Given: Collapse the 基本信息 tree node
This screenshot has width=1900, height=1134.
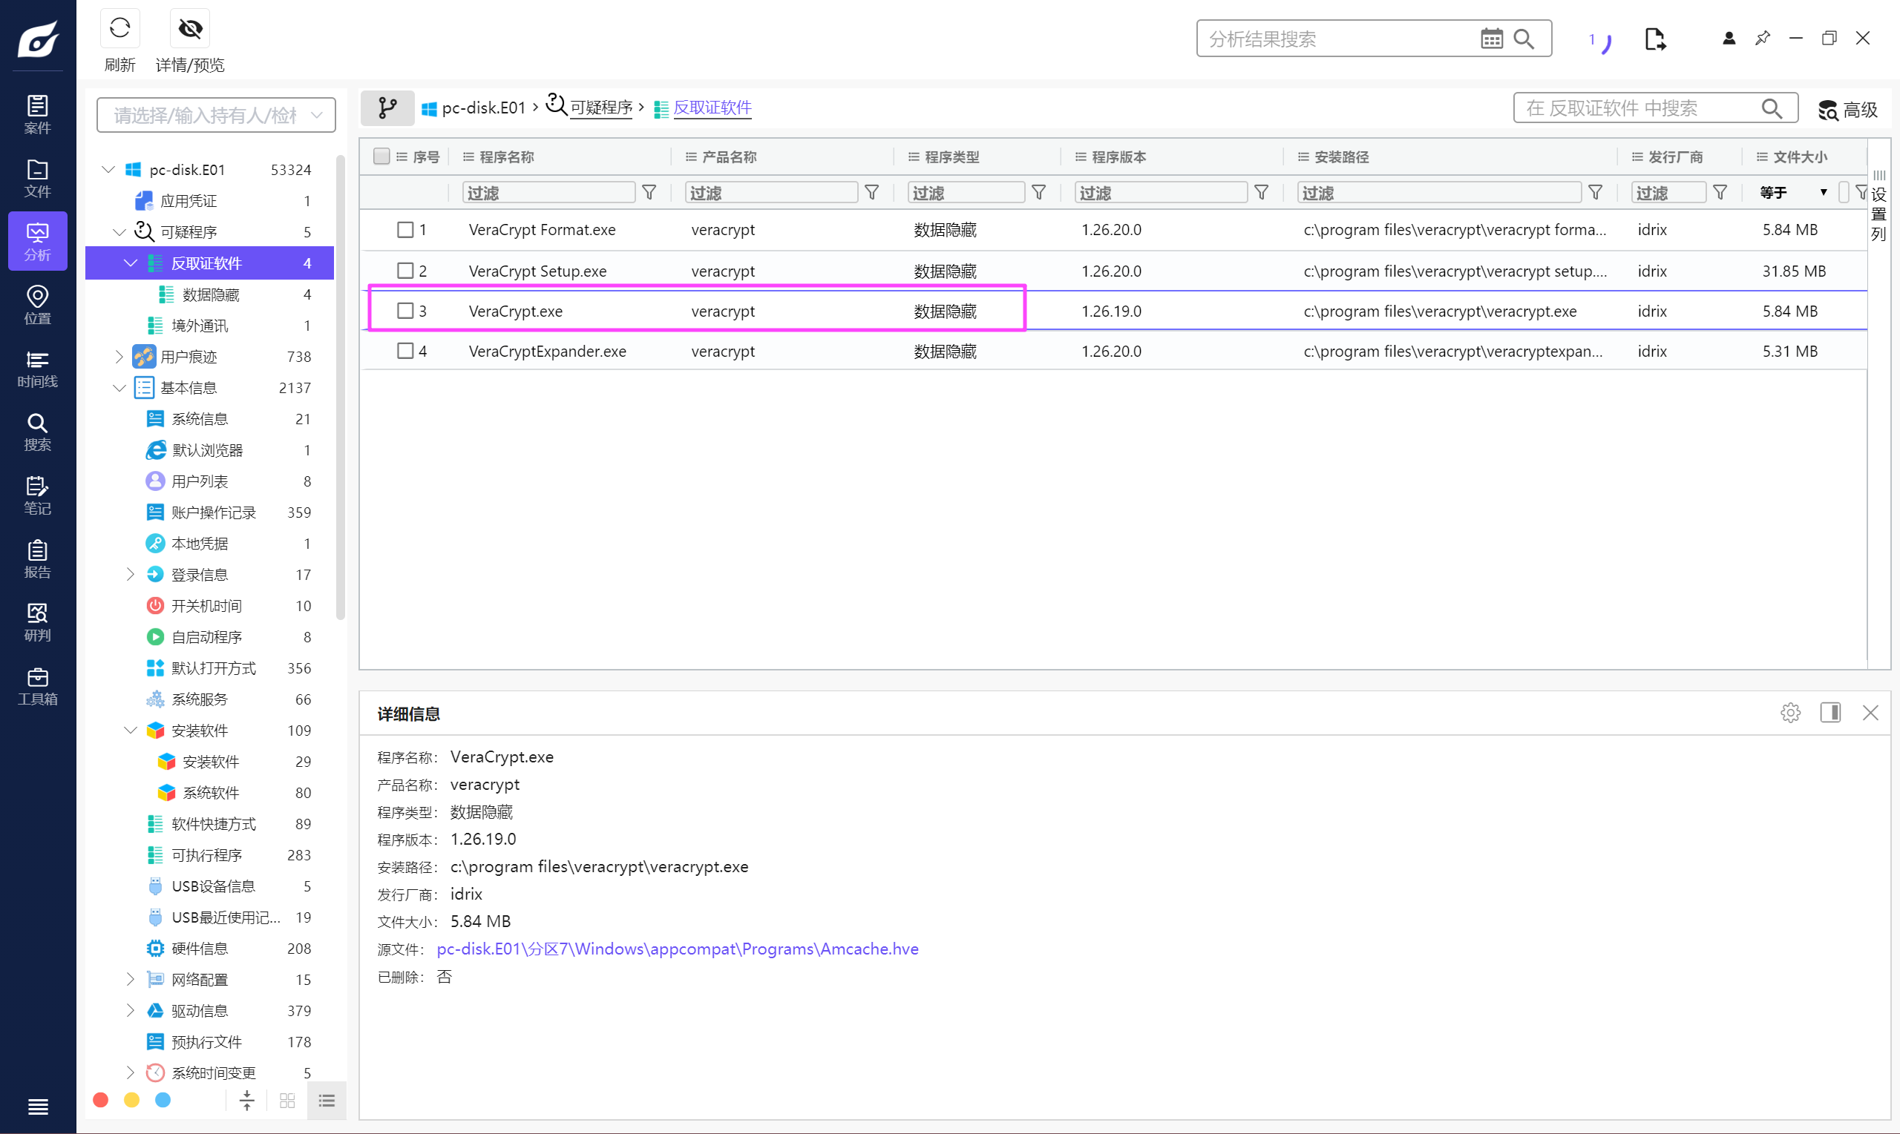Looking at the screenshot, I should click(119, 387).
